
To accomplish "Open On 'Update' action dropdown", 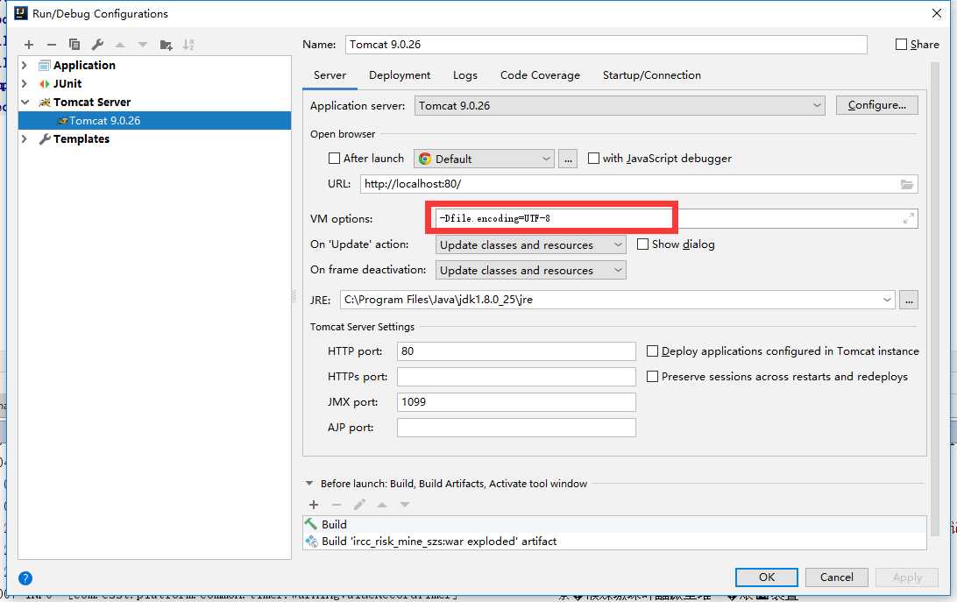I will (x=530, y=244).
